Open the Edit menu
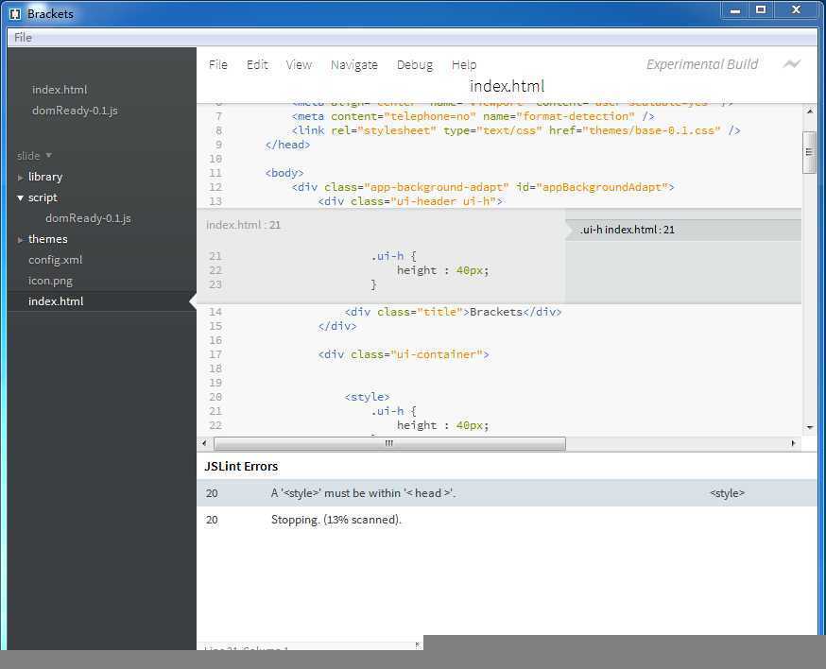 coord(257,65)
